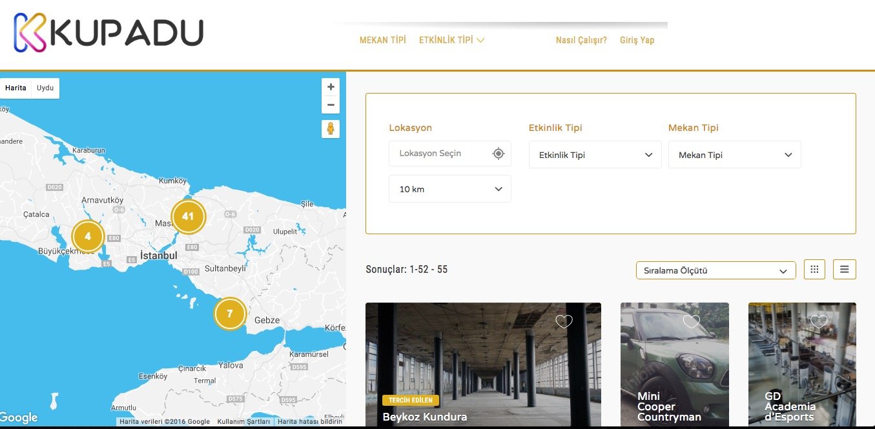The image size is (875, 429).
Task: Open the map cluster marker showing 41
Action: (188, 217)
